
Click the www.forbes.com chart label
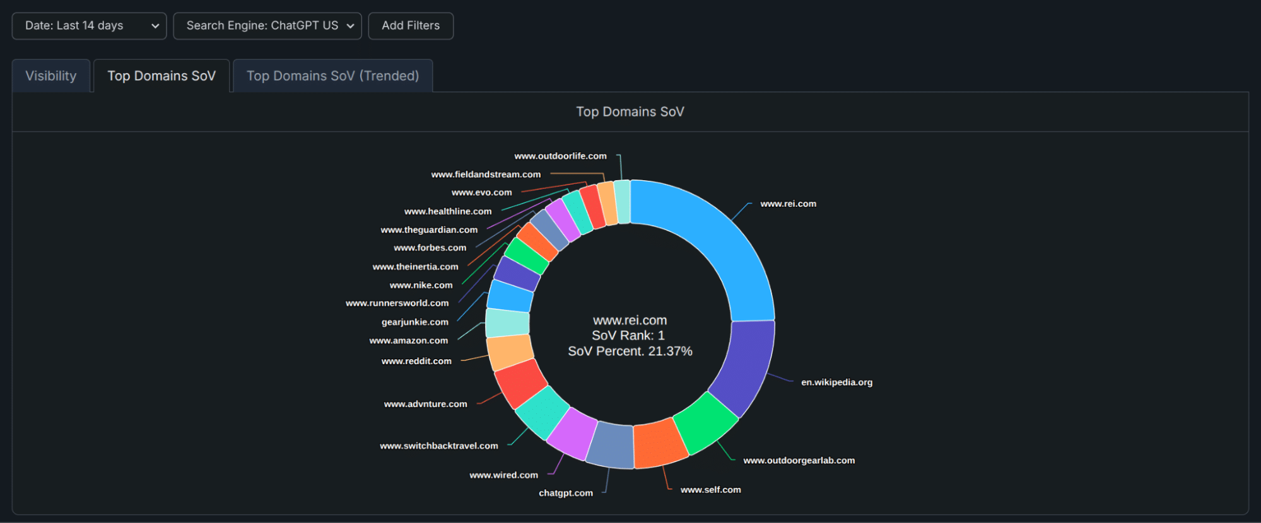tap(430, 248)
